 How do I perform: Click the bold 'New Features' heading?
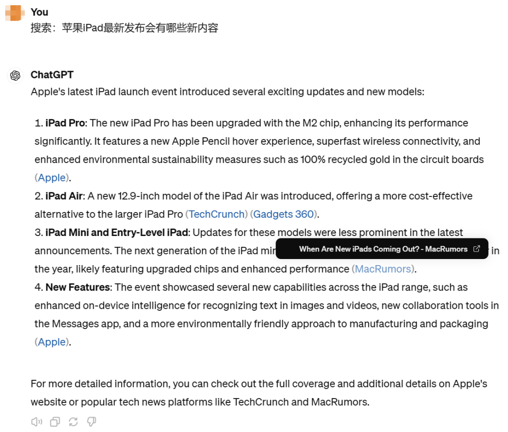[x=78, y=287]
